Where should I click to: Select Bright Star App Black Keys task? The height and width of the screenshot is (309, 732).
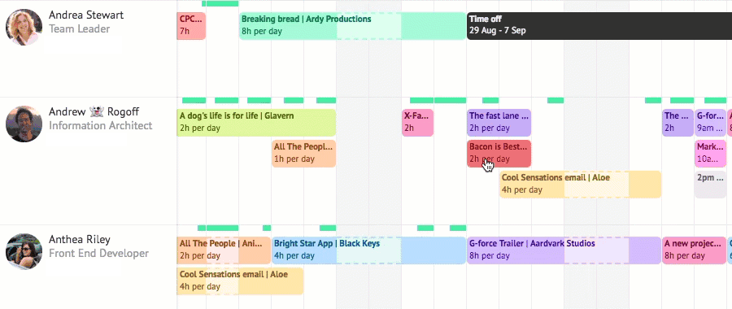(368, 250)
